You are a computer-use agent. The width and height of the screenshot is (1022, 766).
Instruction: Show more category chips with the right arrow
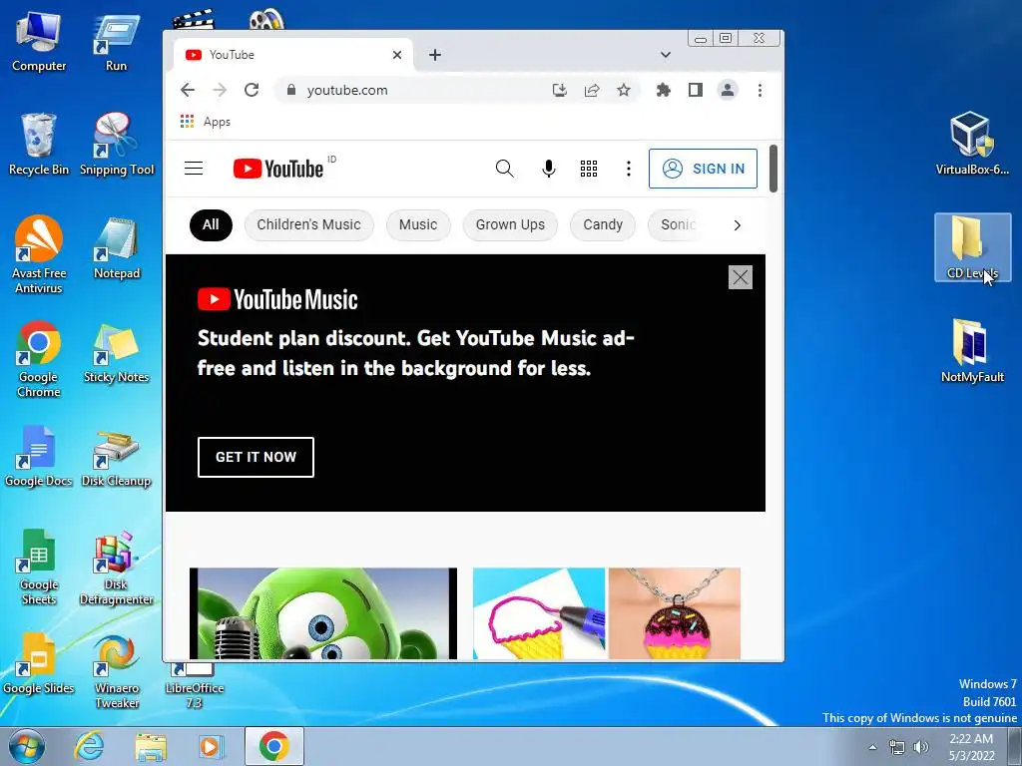(x=738, y=225)
